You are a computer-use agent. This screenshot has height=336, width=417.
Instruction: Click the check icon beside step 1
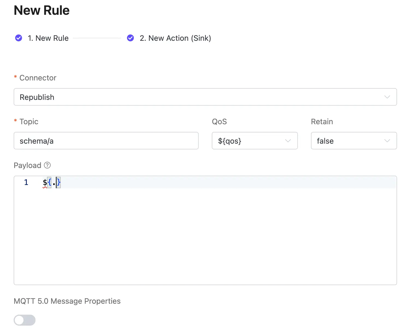[18, 38]
